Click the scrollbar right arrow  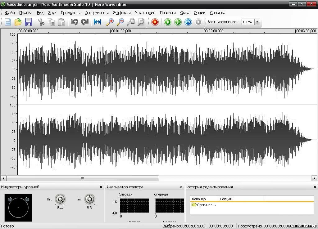314,178
